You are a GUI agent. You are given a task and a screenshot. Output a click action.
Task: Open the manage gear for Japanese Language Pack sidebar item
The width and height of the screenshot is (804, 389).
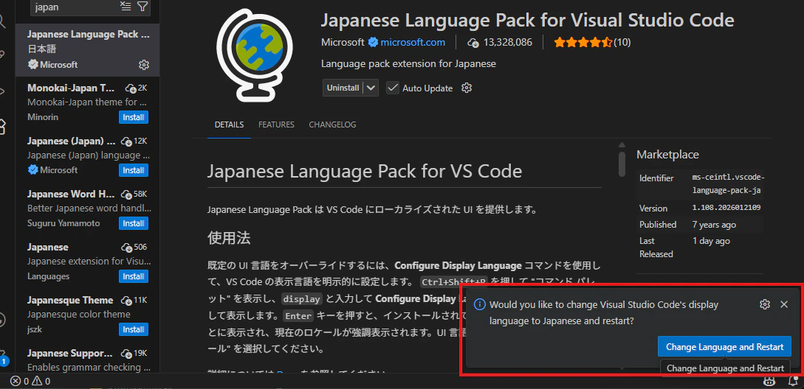pos(144,65)
